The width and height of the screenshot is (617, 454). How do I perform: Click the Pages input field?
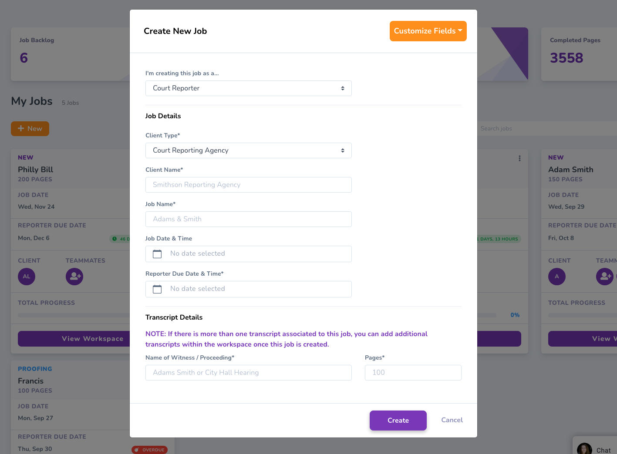(413, 373)
